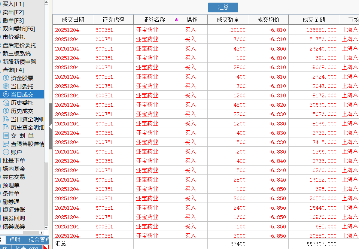Click the sidebar scroll down arrow
The image size is (359, 249).
(46, 228)
